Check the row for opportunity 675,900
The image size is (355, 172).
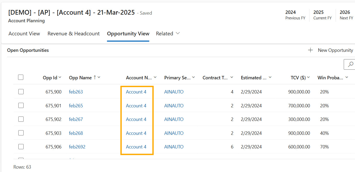21,92
